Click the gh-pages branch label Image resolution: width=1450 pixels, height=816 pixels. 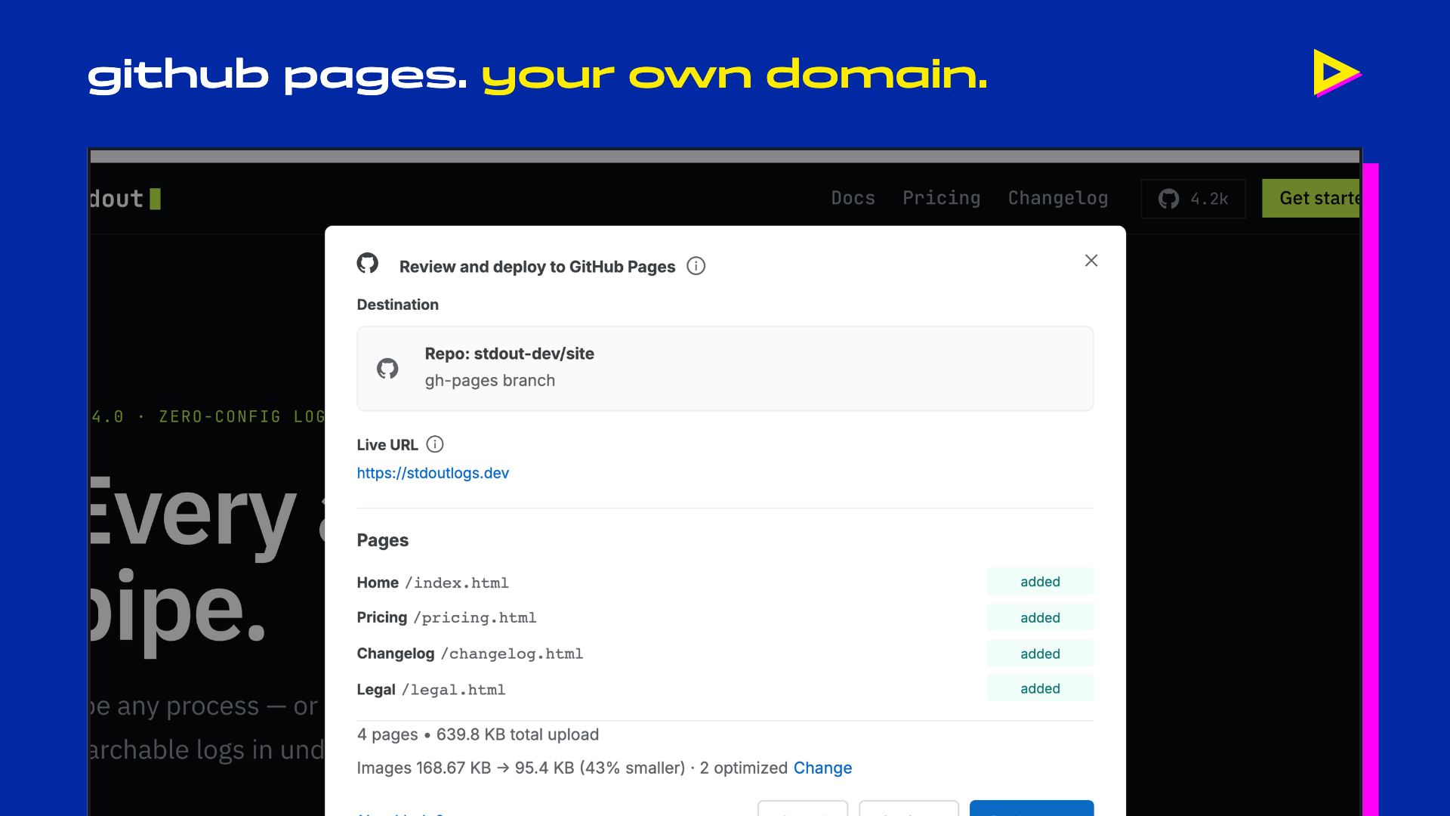489,381
